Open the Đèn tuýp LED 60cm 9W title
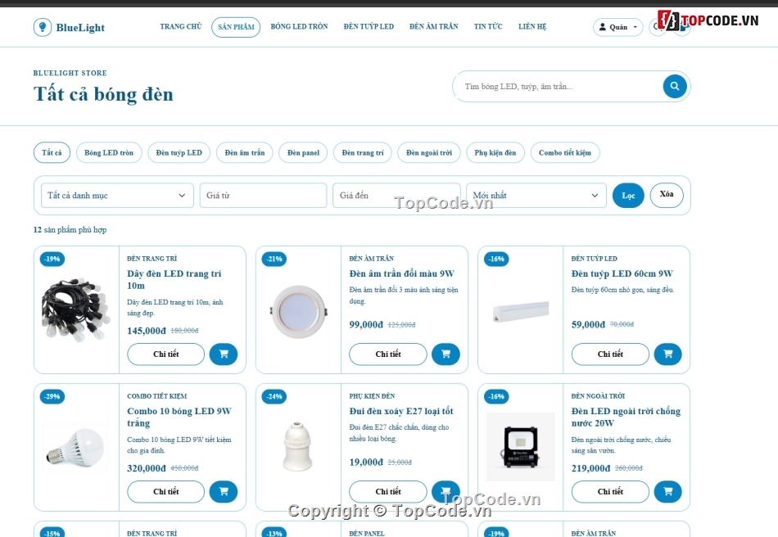The width and height of the screenshot is (778, 537). (x=622, y=273)
